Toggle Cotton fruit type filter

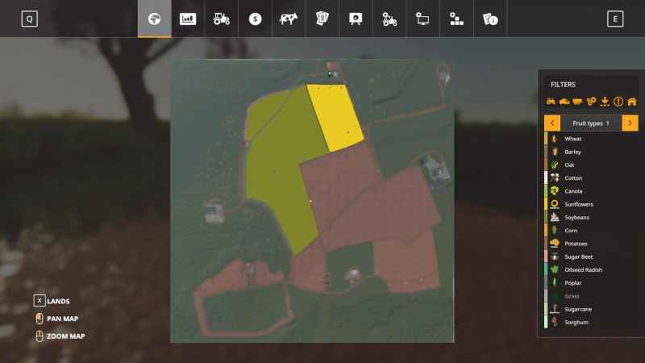tap(591, 178)
